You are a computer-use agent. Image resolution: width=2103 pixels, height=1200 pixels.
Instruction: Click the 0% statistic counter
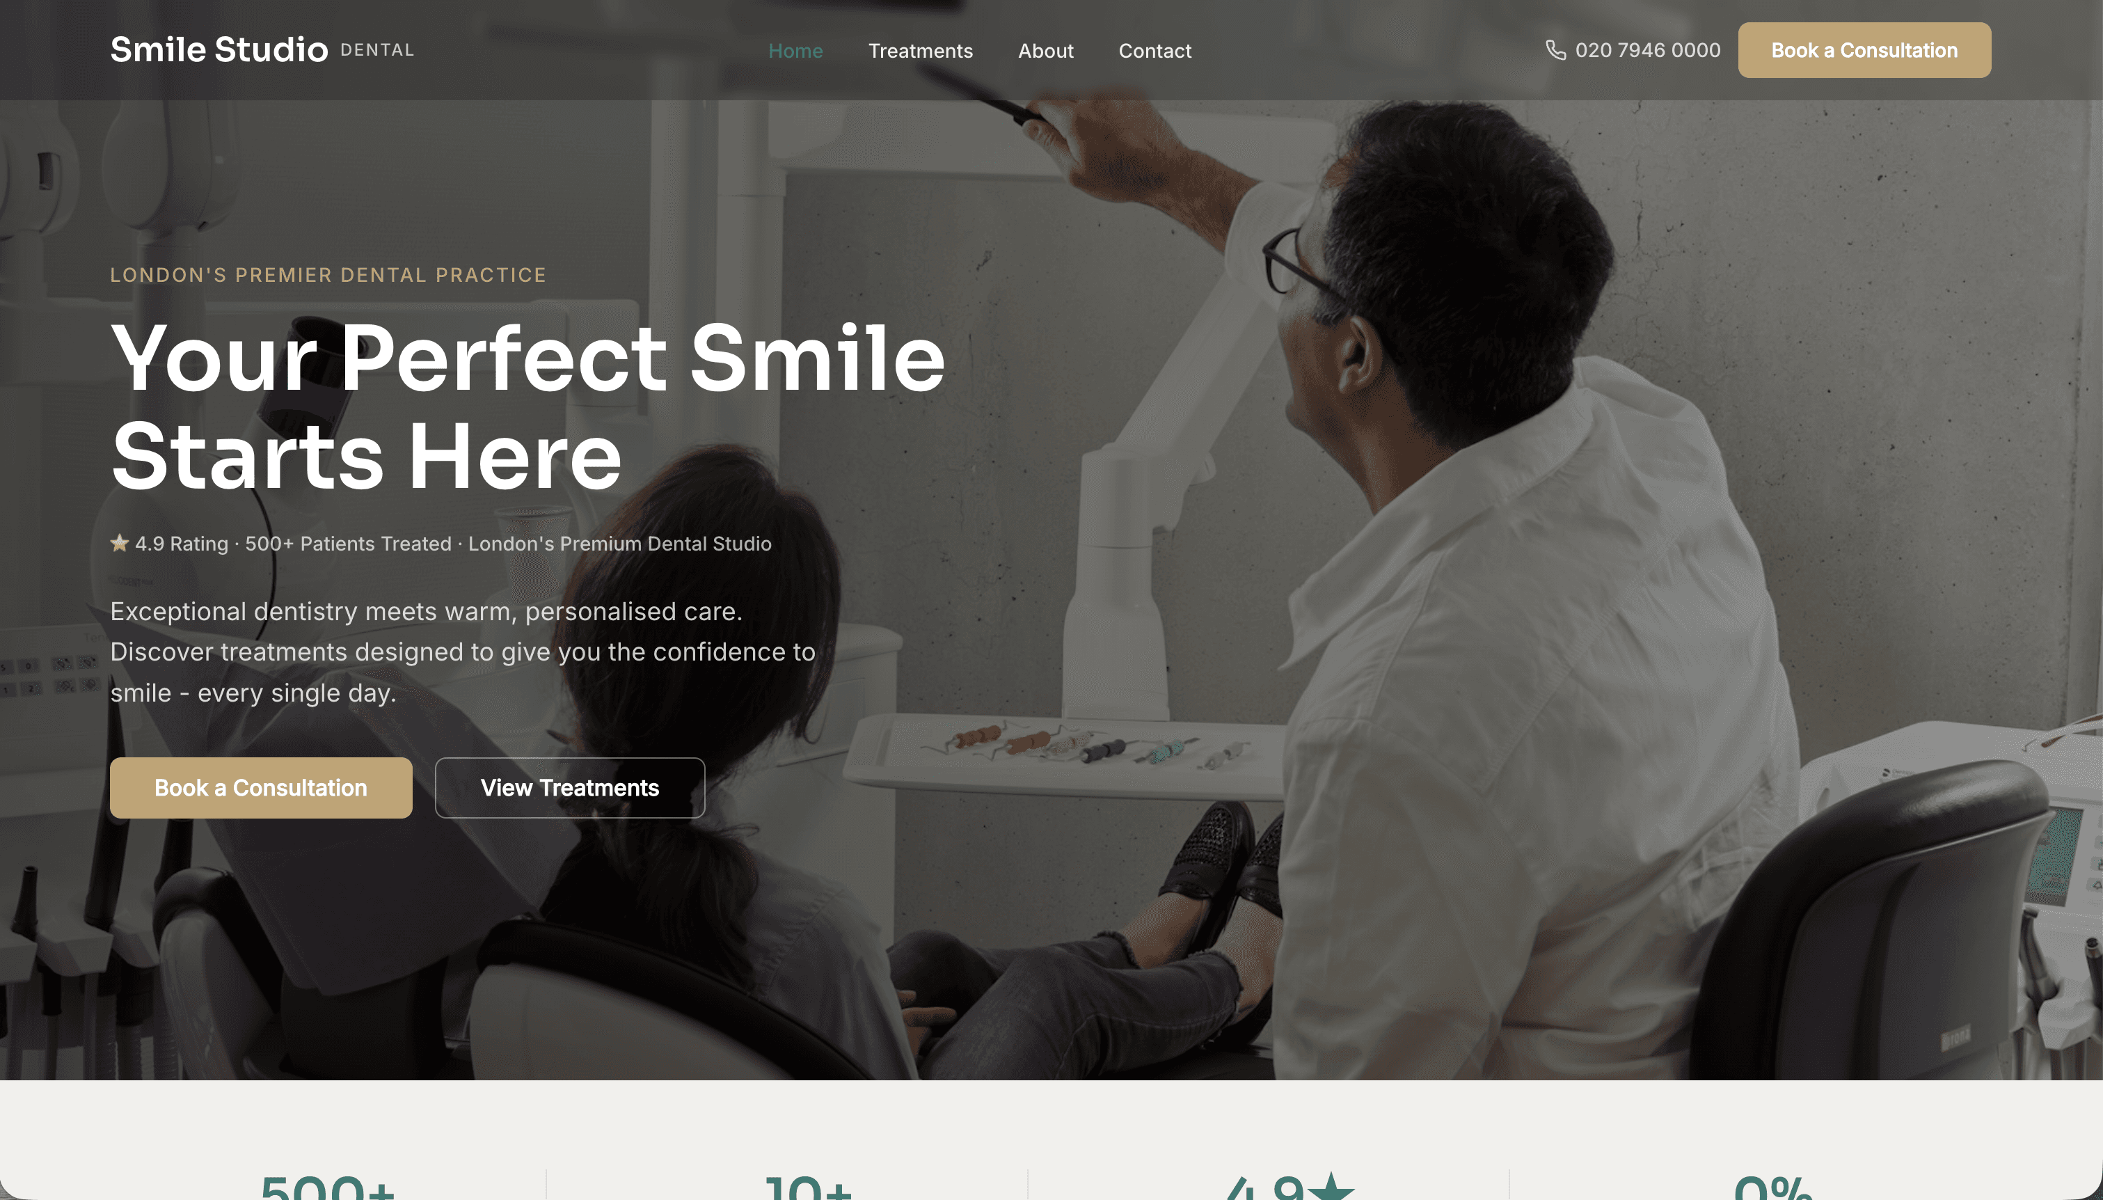tap(1772, 1187)
